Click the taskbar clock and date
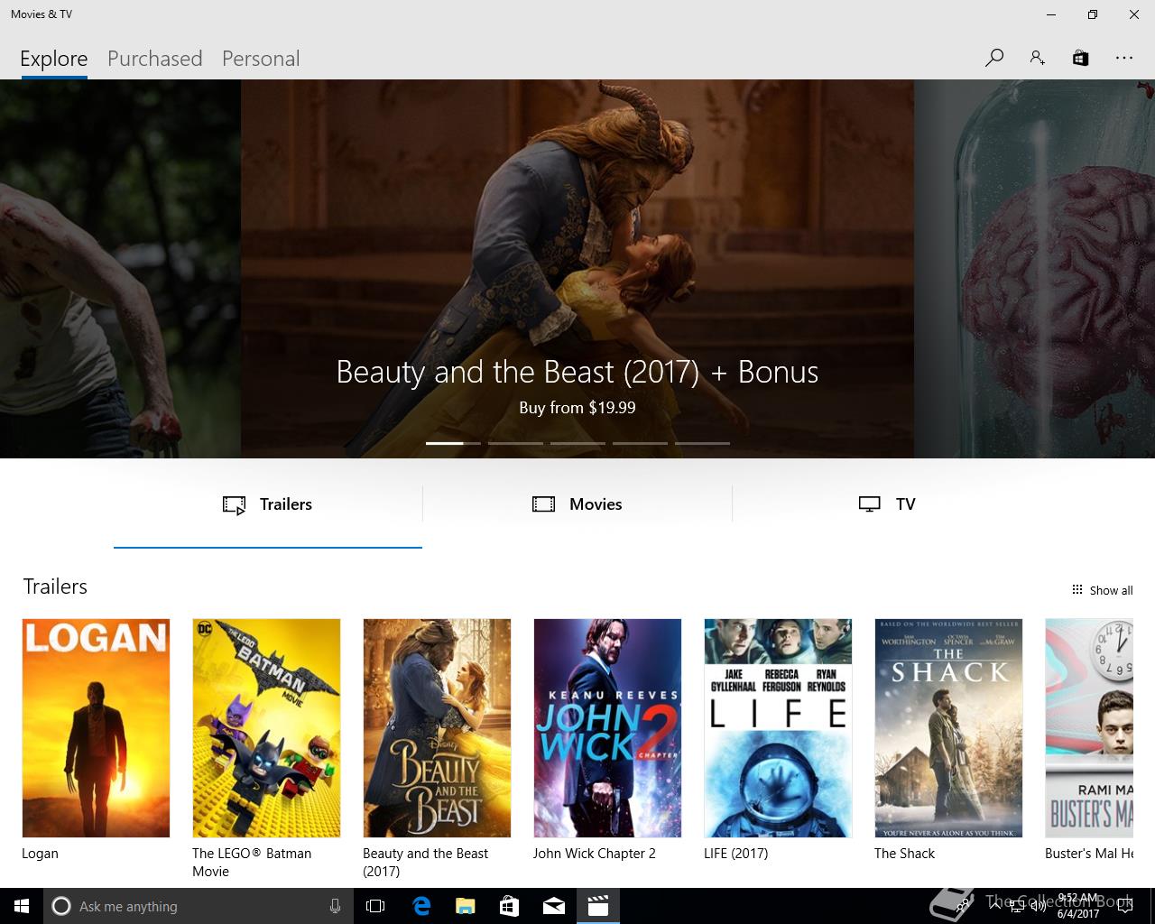 1078,906
